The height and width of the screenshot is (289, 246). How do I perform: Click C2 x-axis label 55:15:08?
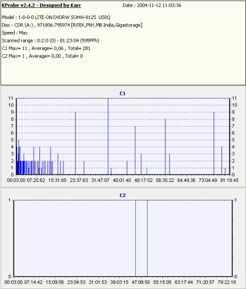162,282
